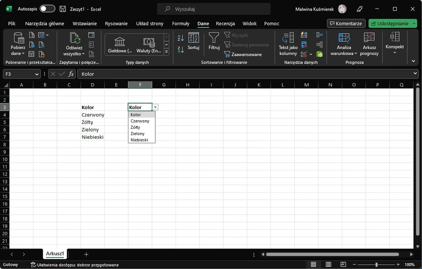This screenshot has height=269, width=422.
Task: Click the Wyszukaj search box
Action: tap(214, 9)
